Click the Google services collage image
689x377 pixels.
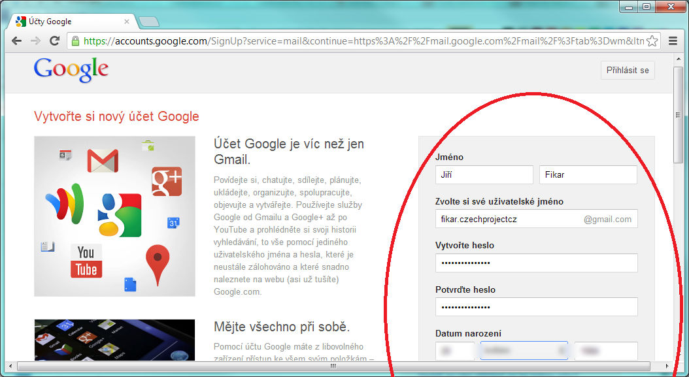(x=114, y=216)
